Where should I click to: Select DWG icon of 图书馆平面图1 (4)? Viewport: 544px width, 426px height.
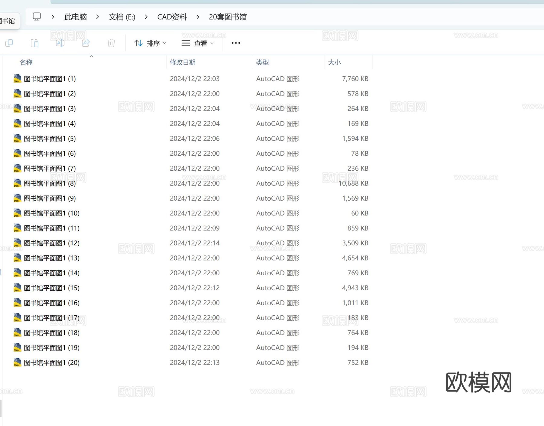pos(17,123)
